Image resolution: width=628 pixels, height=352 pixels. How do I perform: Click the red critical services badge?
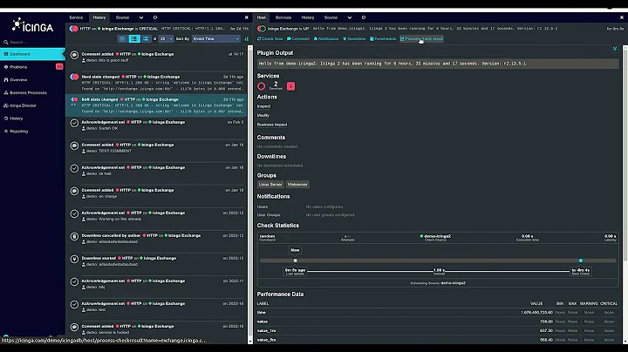(x=290, y=86)
